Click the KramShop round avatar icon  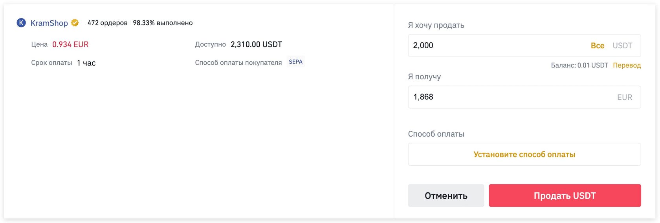[x=21, y=23]
